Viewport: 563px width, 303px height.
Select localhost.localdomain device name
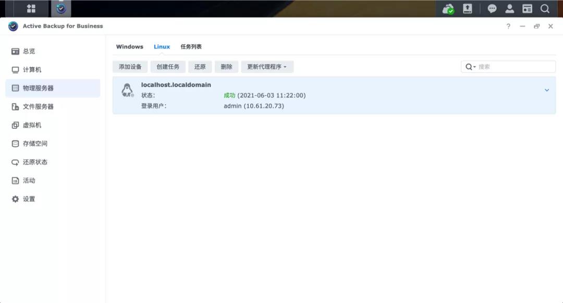point(176,85)
